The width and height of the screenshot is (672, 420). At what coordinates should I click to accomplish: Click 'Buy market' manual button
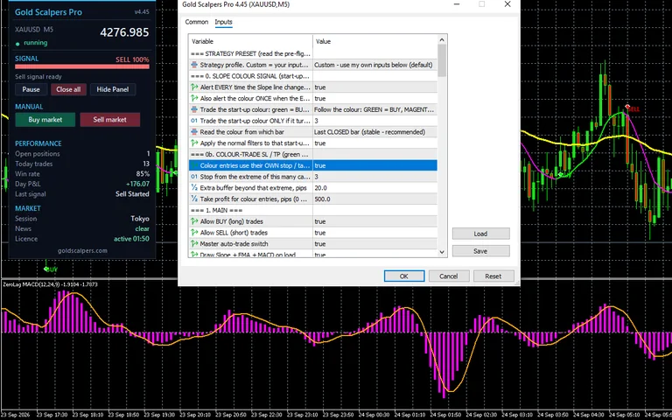(x=45, y=120)
